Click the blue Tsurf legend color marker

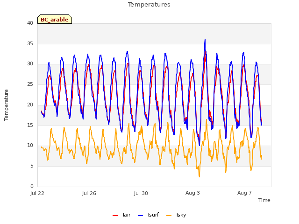click(x=140, y=216)
